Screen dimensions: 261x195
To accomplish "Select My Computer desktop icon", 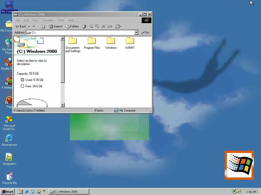I will coord(9,7).
